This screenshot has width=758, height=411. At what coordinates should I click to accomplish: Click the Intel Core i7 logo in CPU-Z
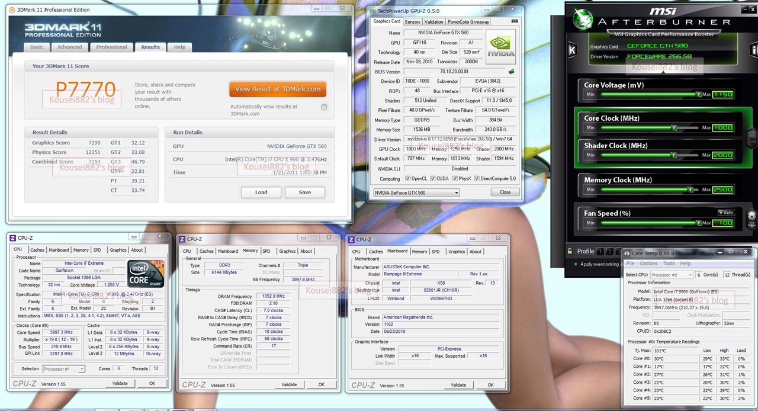click(x=146, y=274)
